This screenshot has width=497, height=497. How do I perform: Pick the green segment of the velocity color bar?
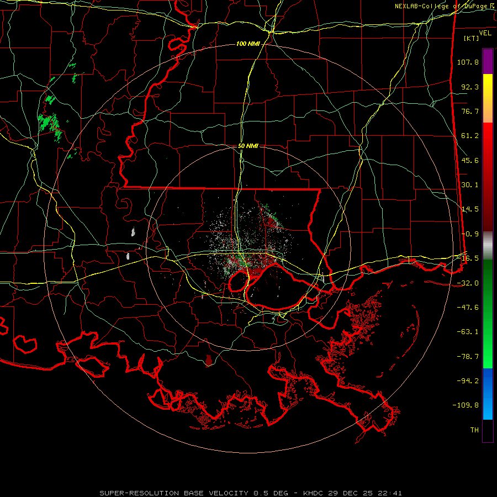point(488,314)
